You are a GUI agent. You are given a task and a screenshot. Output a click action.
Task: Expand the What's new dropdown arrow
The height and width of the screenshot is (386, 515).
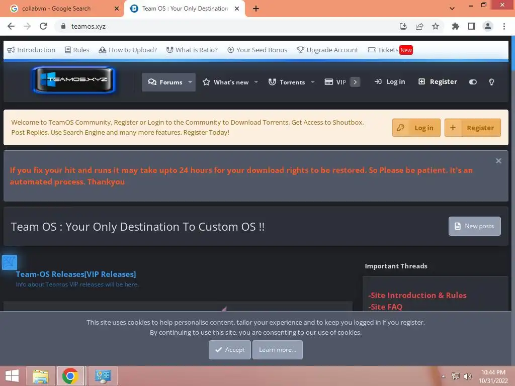256,82
